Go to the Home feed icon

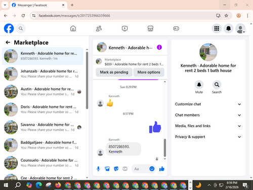(73, 28)
